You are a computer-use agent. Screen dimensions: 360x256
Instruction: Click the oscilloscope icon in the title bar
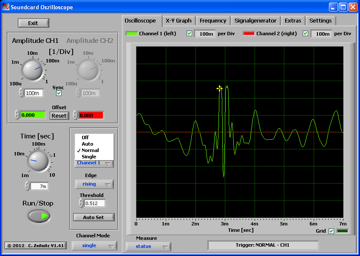[6, 7]
